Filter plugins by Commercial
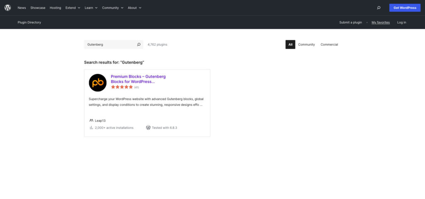This screenshot has width=425, height=199. [x=329, y=44]
